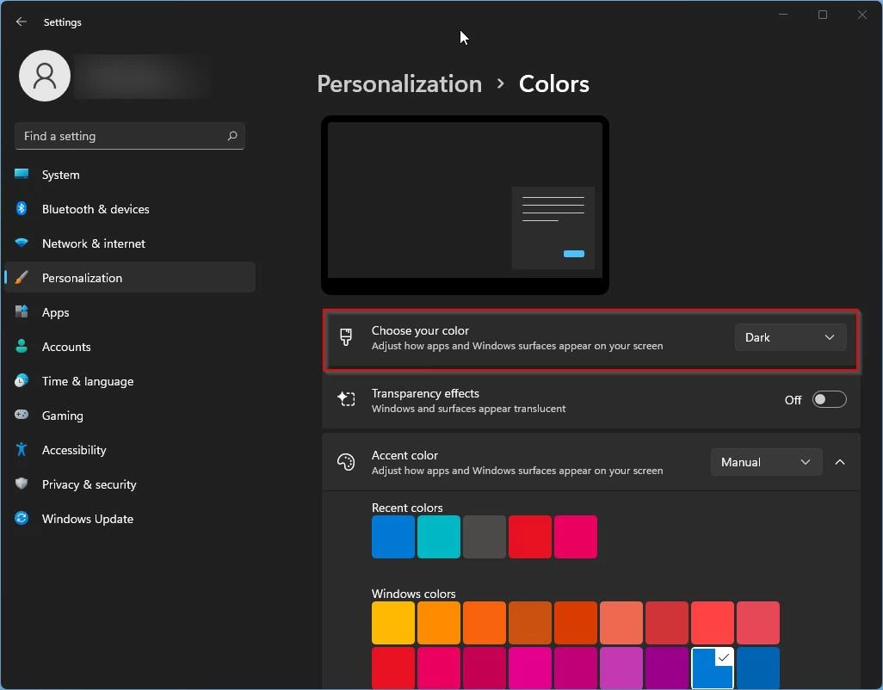Click the Apps icon in sidebar
883x690 pixels.
[x=22, y=311]
